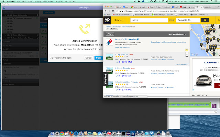This screenshot has width=220, height=137.
Task: Open the History menu
Action: click(37, 1)
